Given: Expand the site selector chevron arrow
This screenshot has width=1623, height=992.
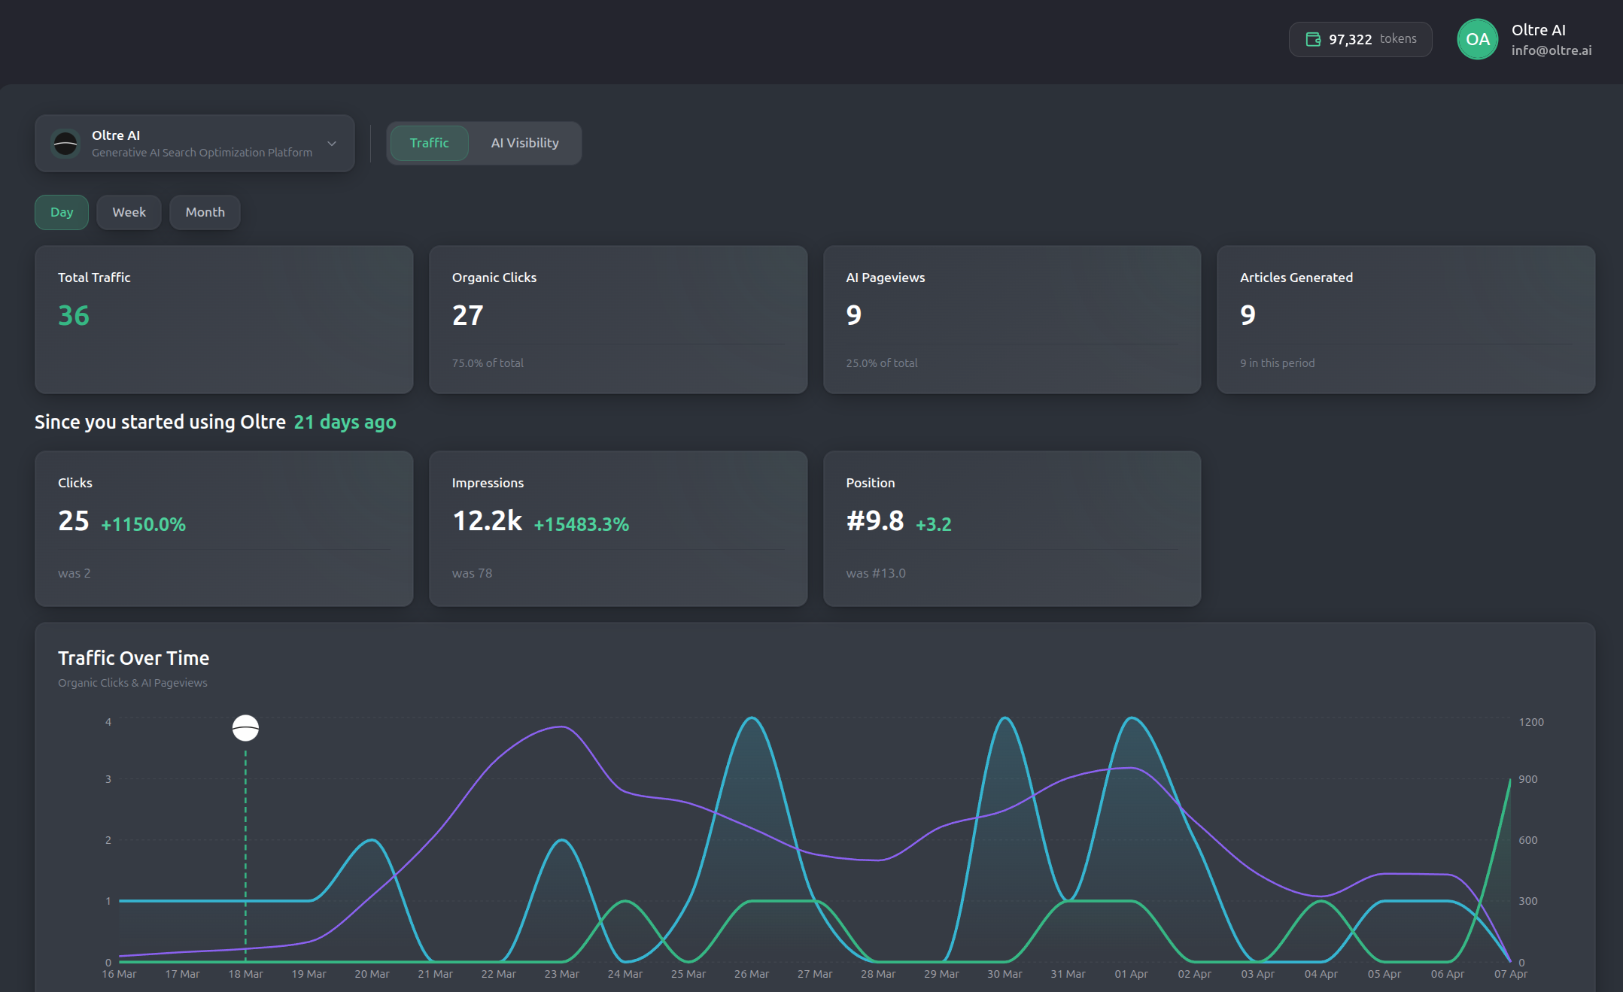Looking at the screenshot, I should click(x=332, y=144).
